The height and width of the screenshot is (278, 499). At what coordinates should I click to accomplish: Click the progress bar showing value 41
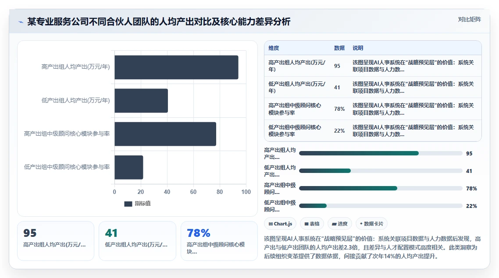click(381, 171)
